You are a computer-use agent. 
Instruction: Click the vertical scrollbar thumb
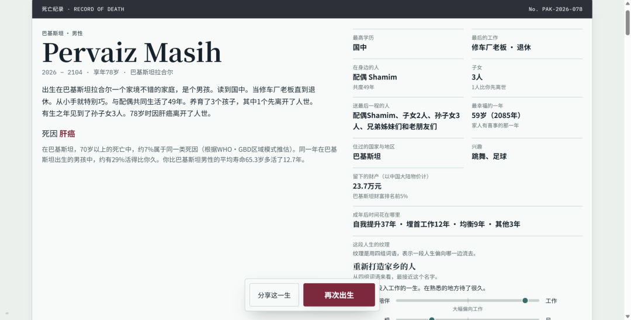click(627, 23)
